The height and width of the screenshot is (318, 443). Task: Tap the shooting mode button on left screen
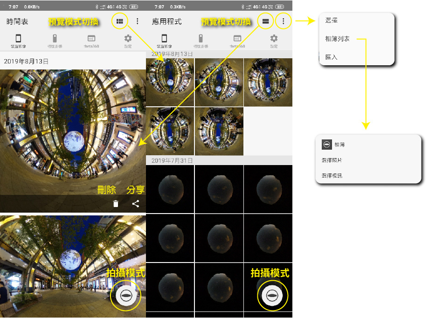pyautogui.click(x=125, y=296)
